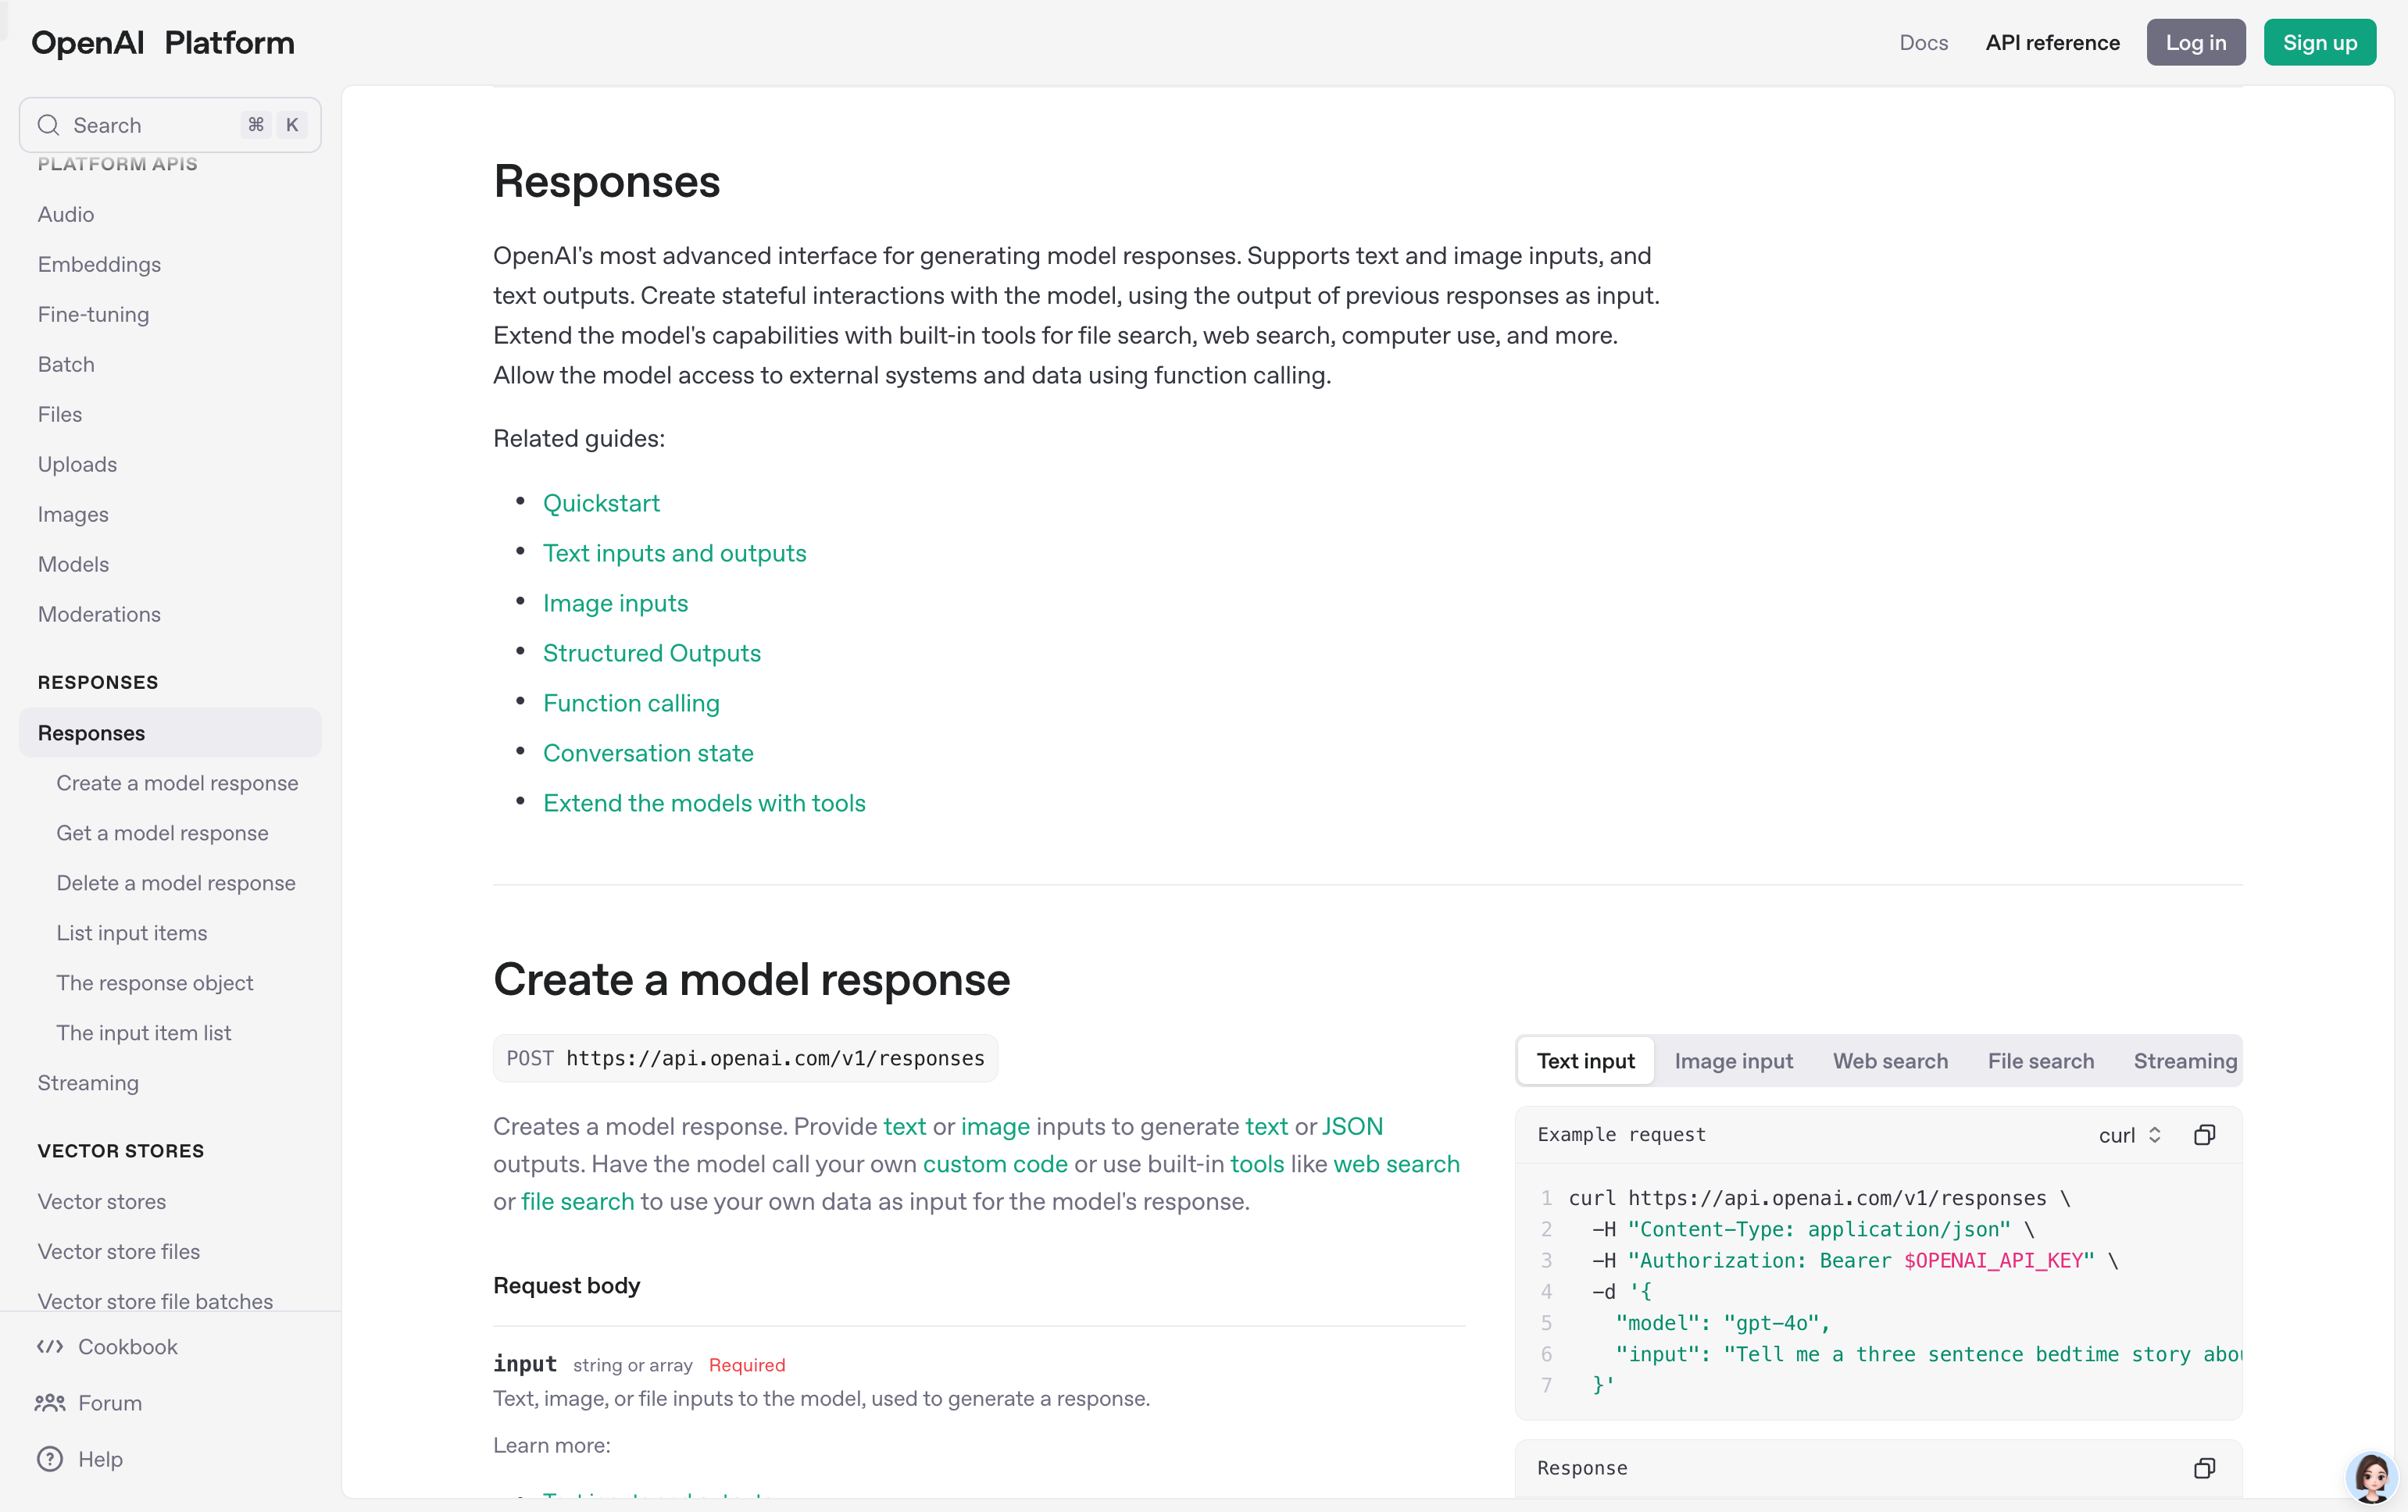Click the search magnifier icon
2408x1512 pixels.
[x=48, y=125]
